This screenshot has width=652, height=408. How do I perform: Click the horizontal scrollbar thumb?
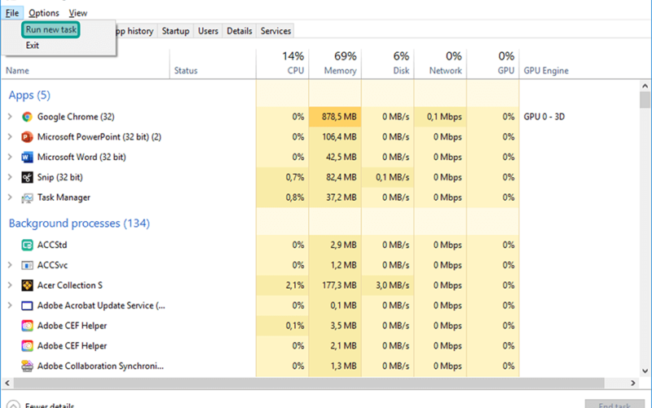pyautogui.click(x=309, y=383)
